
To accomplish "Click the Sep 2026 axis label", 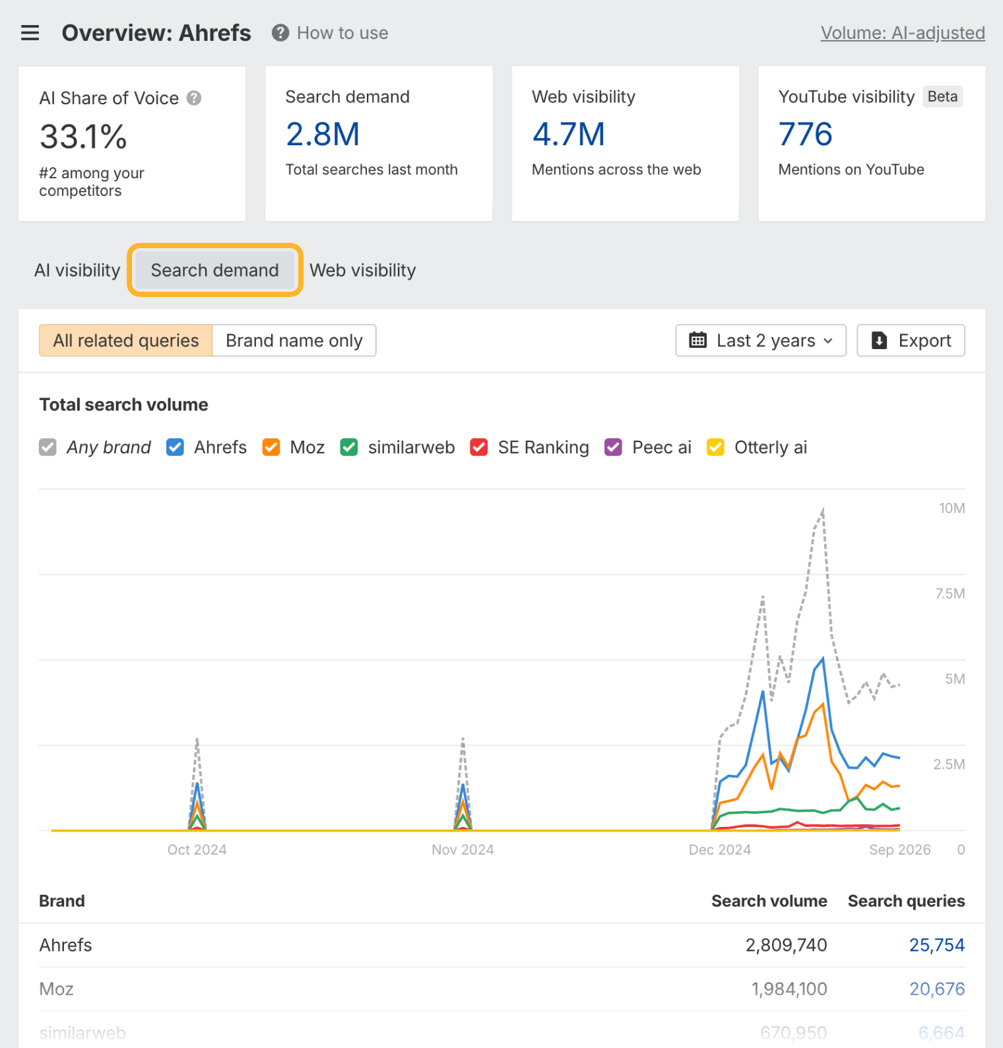I will click(x=899, y=850).
